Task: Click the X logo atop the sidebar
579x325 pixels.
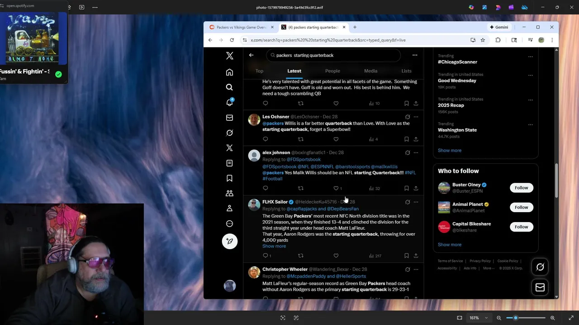Action: (x=229, y=56)
